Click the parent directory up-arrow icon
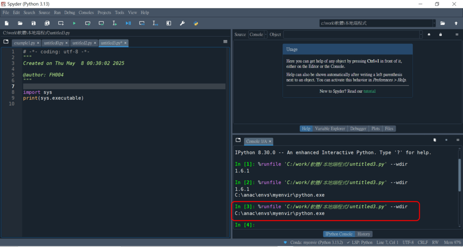 point(456,23)
